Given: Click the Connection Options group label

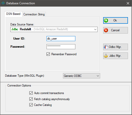Looking at the screenshot, I should pyautogui.click(x=19, y=85).
